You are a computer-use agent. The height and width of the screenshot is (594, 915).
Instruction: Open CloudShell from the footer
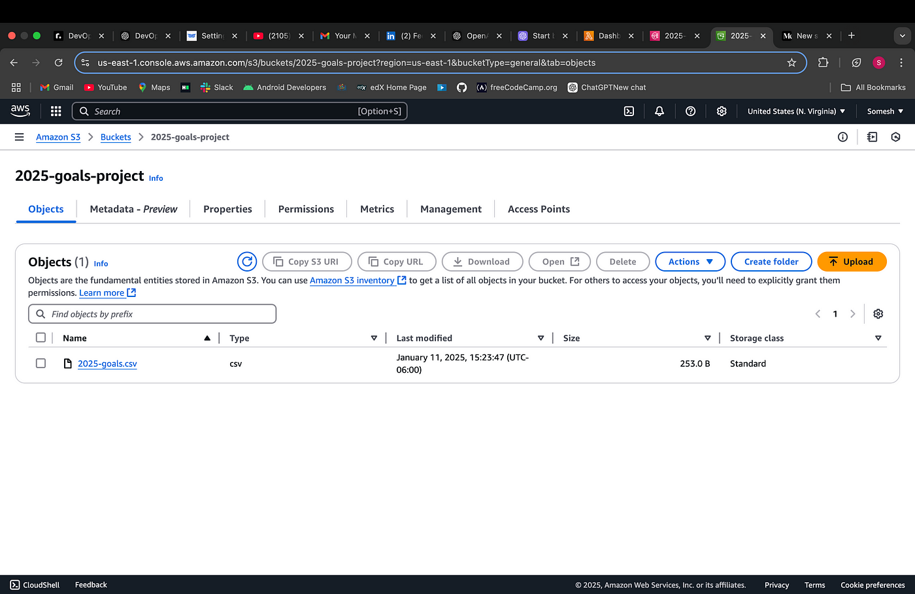coord(35,585)
